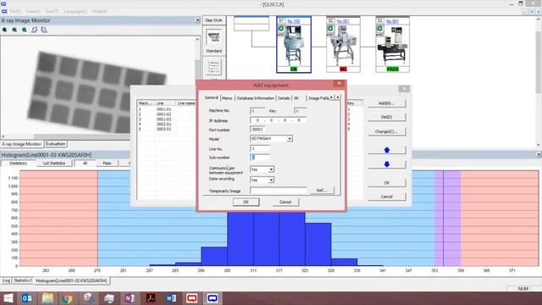Open the XR tab in Add equipment
The width and height of the screenshot is (542, 305).
click(x=296, y=98)
